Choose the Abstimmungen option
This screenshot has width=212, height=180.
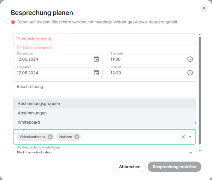click(x=32, y=113)
